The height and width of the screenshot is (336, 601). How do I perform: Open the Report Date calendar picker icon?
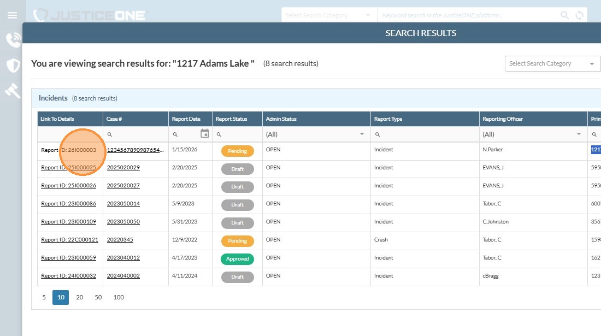205,133
